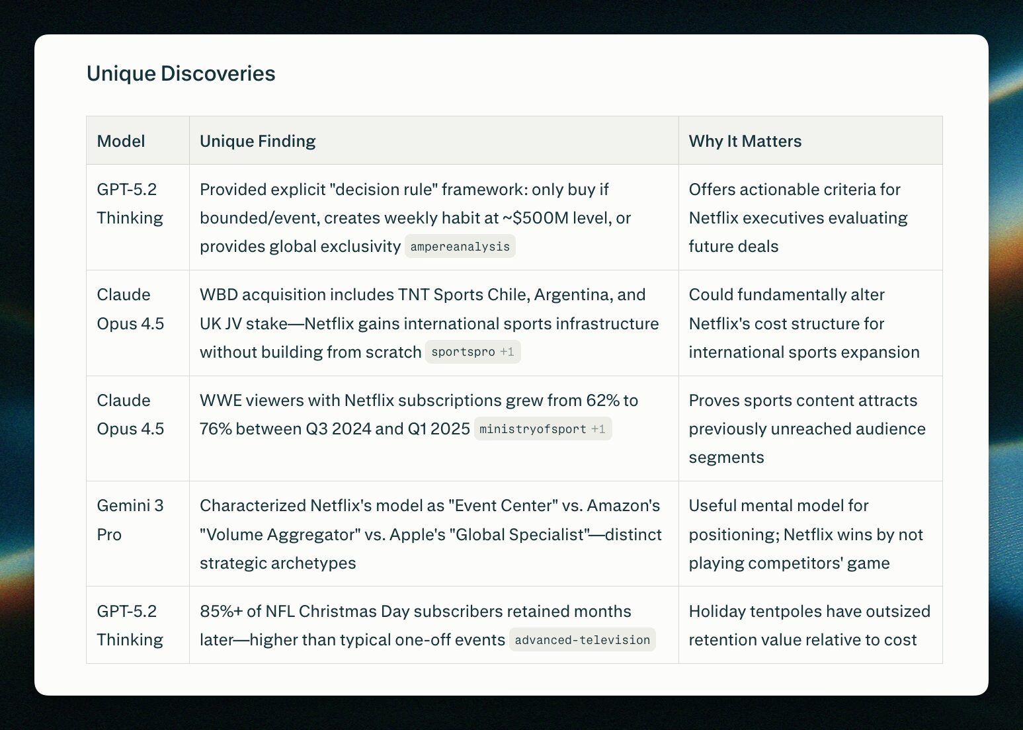Click Claude Opus 4.5 cell in WBD acquisition row
This screenshot has height=730, width=1023.
pos(130,309)
